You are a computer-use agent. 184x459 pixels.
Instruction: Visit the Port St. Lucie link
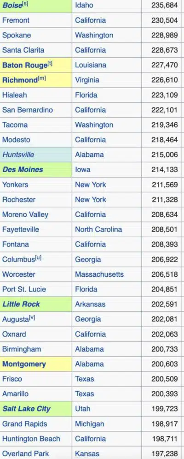click(24, 289)
